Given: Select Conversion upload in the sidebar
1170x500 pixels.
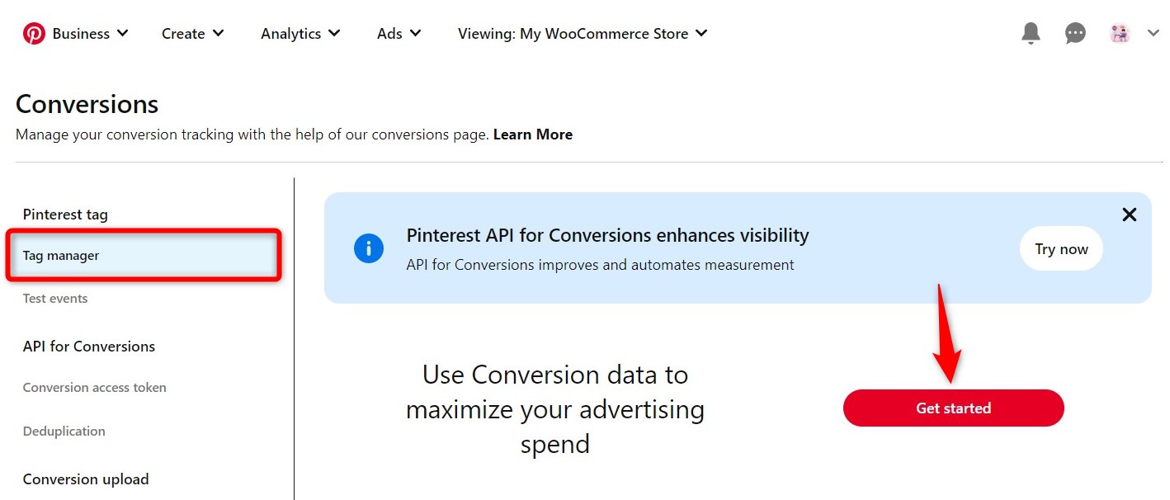Looking at the screenshot, I should pyautogui.click(x=86, y=479).
